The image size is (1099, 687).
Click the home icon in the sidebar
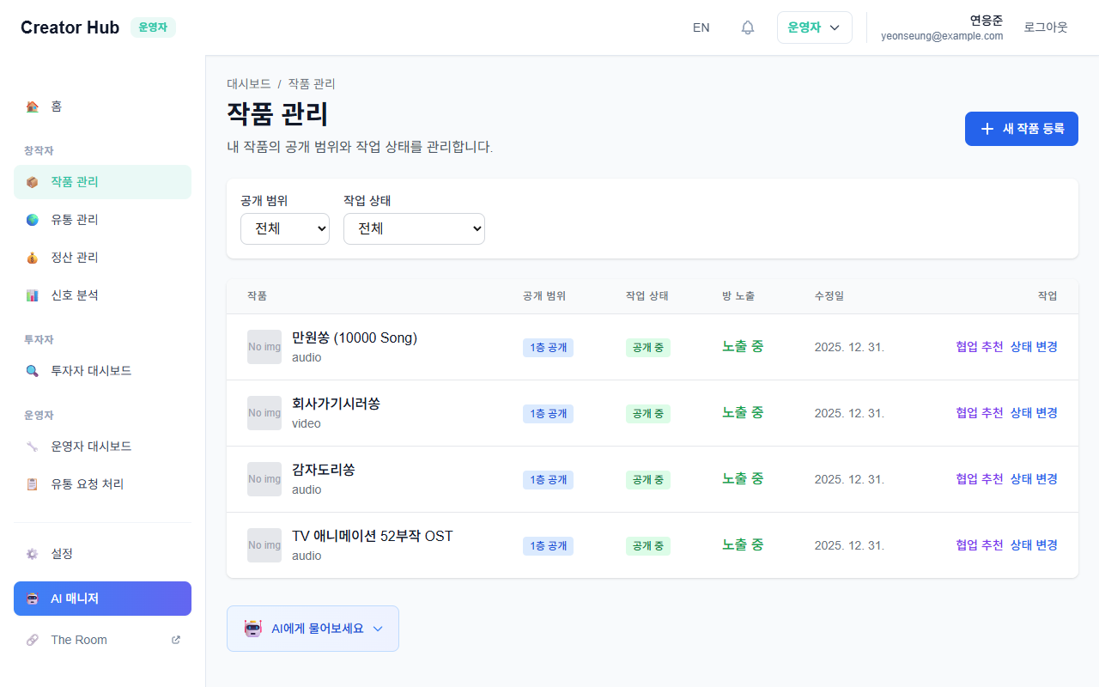pyautogui.click(x=33, y=106)
